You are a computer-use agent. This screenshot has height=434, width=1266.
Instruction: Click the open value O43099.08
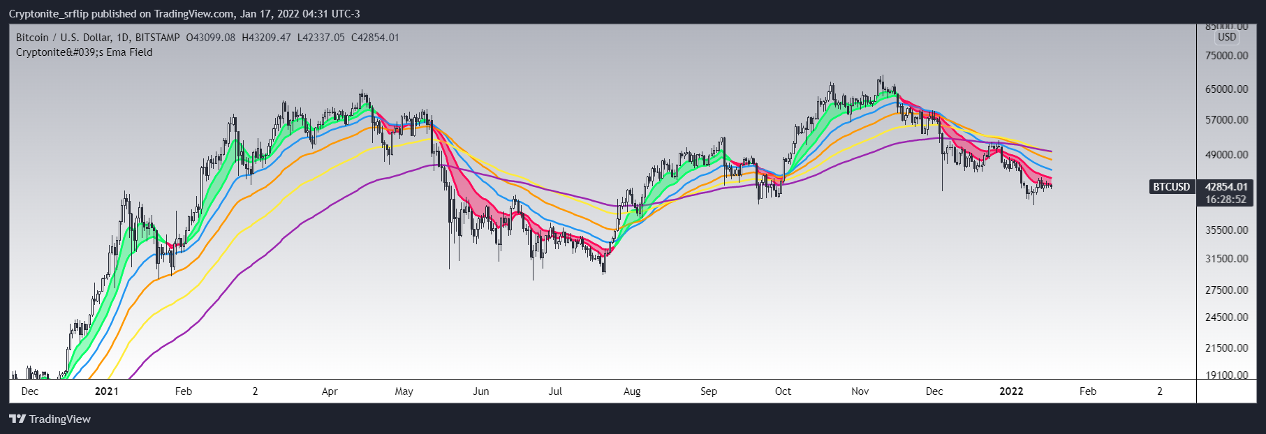pos(211,38)
